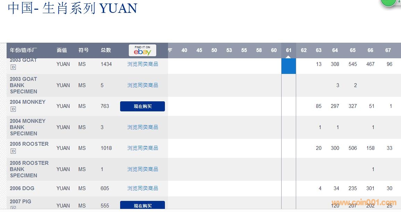Open 浏览同类商品 link for 2003 GOAT BANK SPECIMEN
The width and height of the screenshot is (401, 212).
(x=142, y=85)
